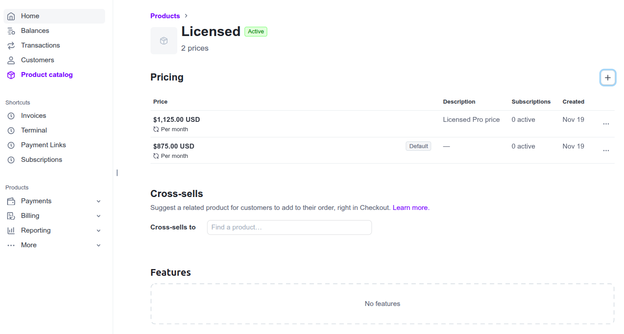Click the Learn more link about cross-sells
Screen dimensions: 624x334
pyautogui.click(x=409, y=207)
